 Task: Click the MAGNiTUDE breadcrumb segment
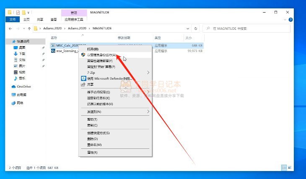102,29
